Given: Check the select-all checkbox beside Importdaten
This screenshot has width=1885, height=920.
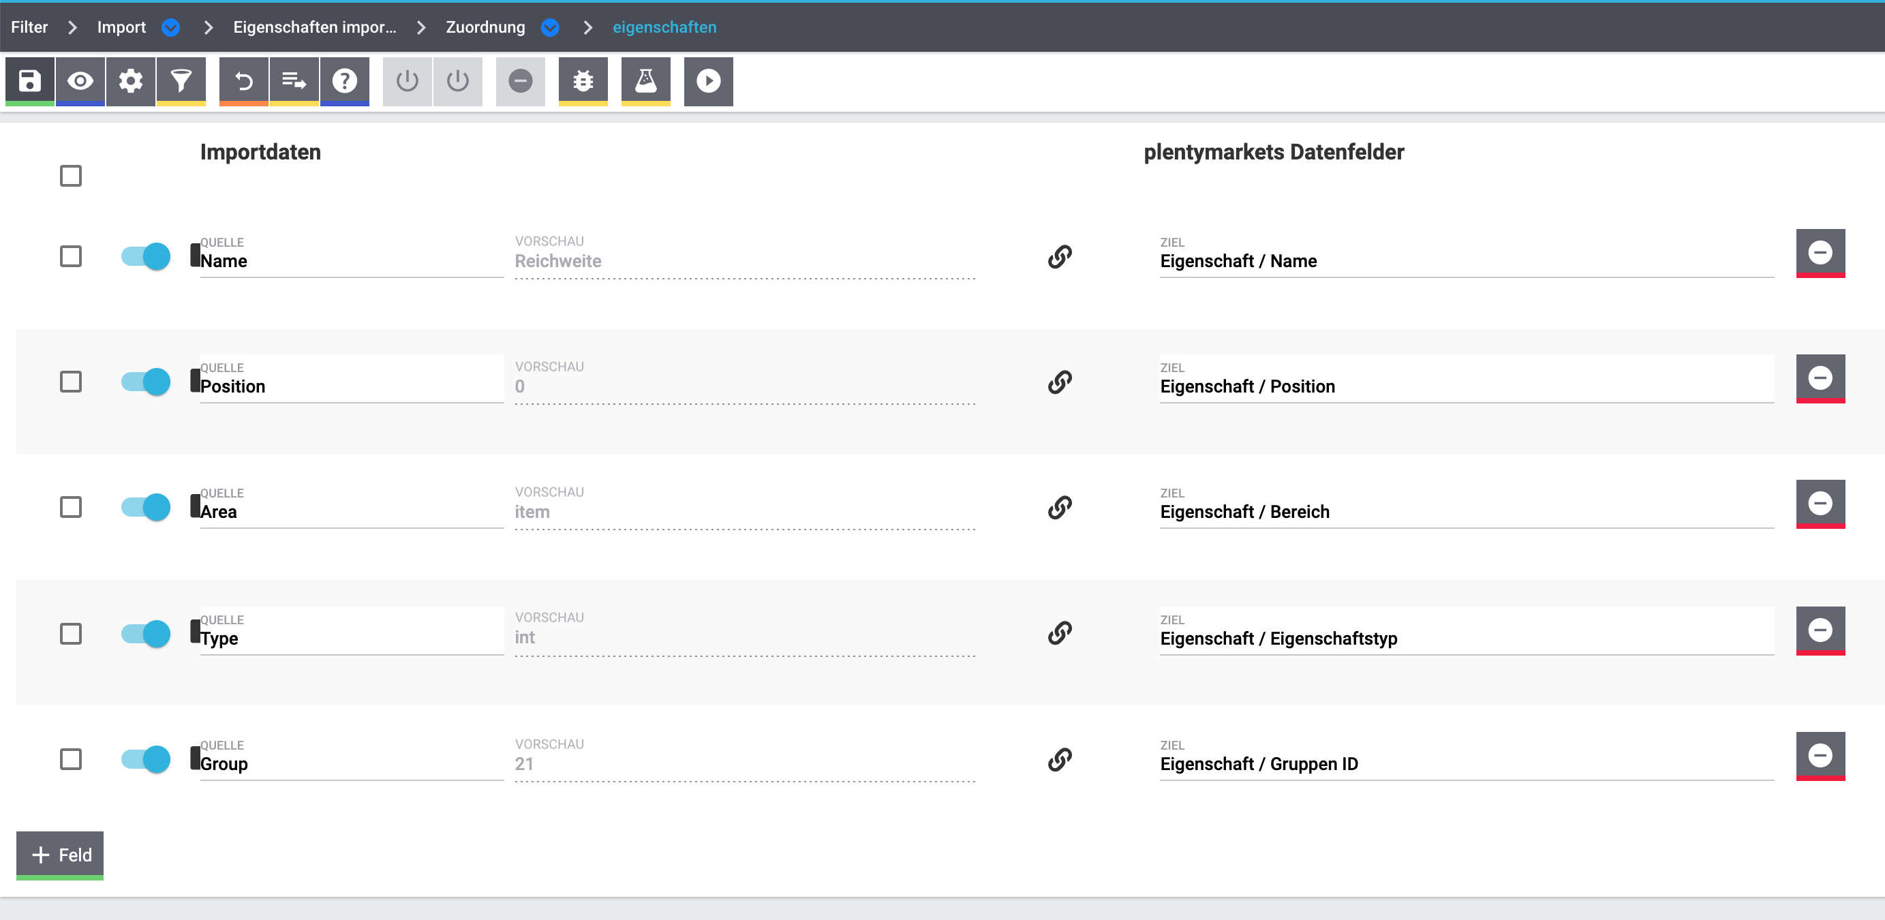Looking at the screenshot, I should 71,176.
